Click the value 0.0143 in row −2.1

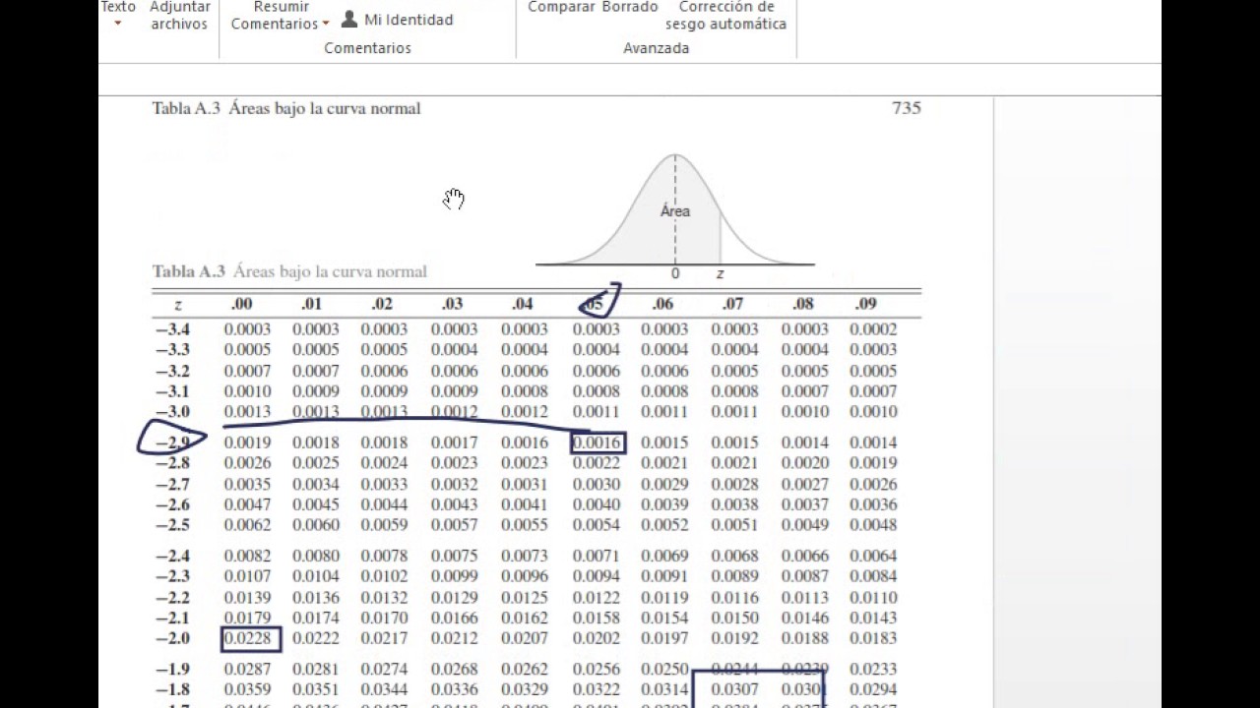click(x=874, y=619)
